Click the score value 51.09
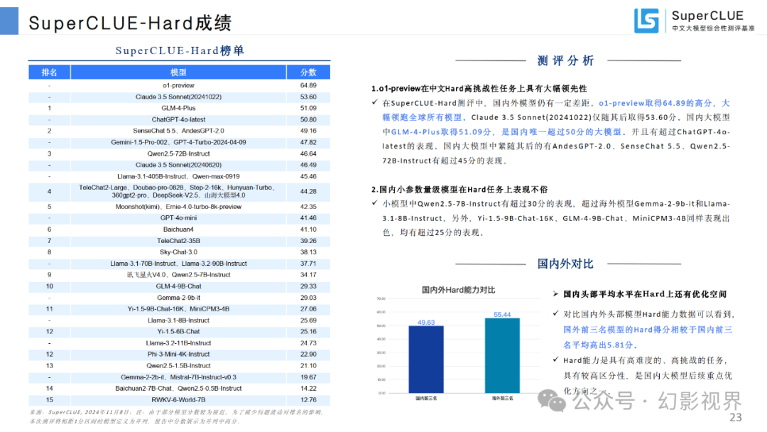 (x=308, y=108)
